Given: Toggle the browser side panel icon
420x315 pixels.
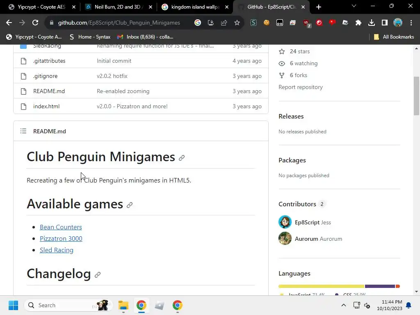Looking at the screenshot, I should (384, 23).
